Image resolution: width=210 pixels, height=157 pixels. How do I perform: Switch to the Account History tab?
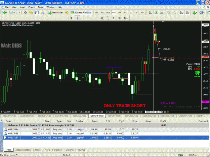coord(23,150)
